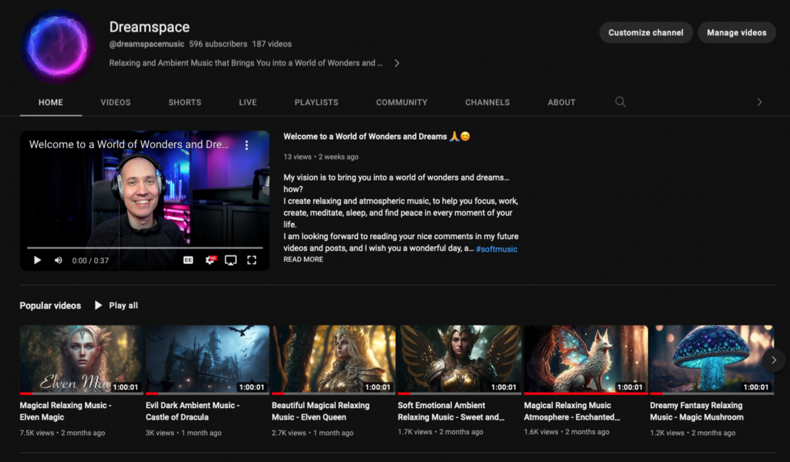Image resolution: width=790 pixels, height=462 pixels.
Task: Click the Dreamspace channel name heading
Action: (x=150, y=27)
